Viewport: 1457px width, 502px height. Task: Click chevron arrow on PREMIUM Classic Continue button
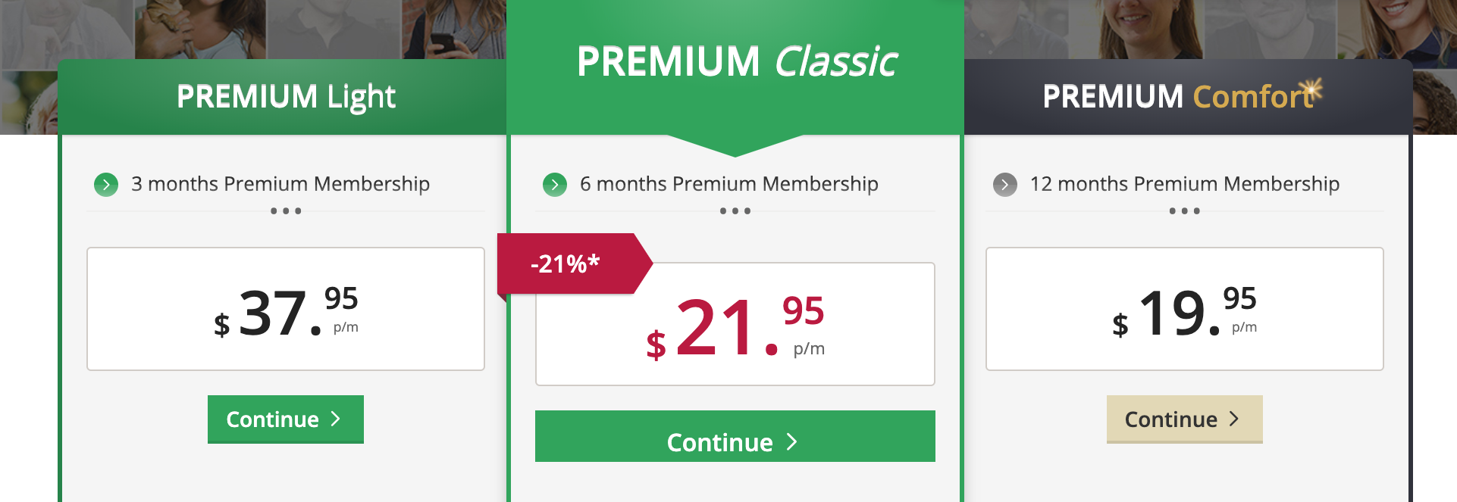[x=792, y=441]
